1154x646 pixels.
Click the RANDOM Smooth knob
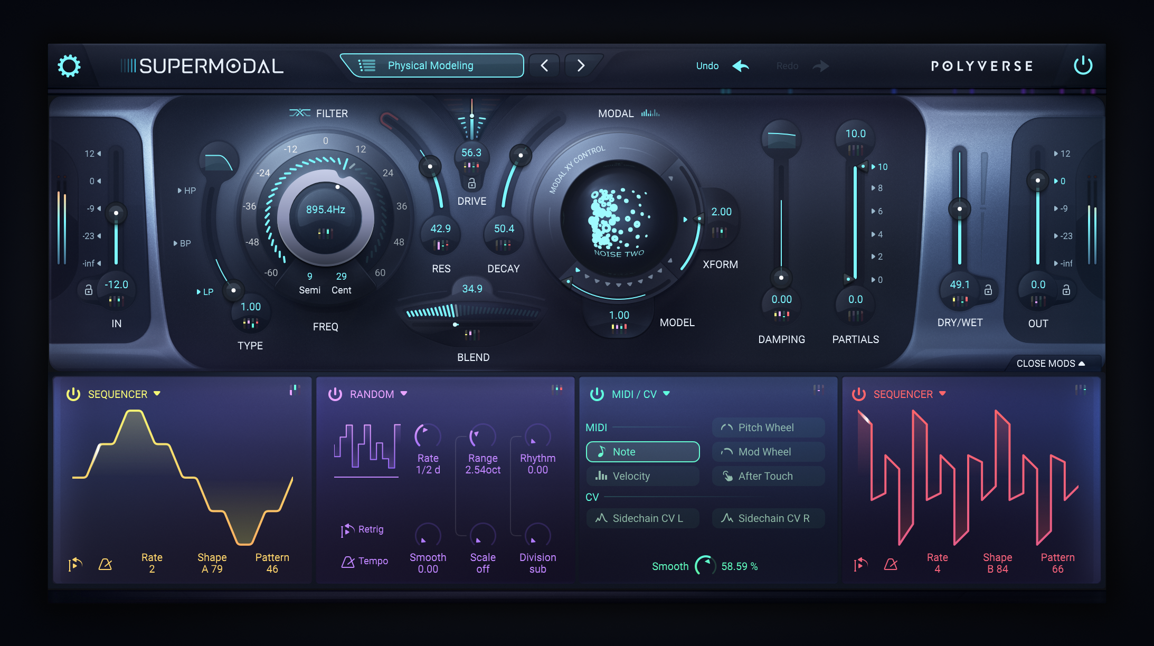pos(428,535)
